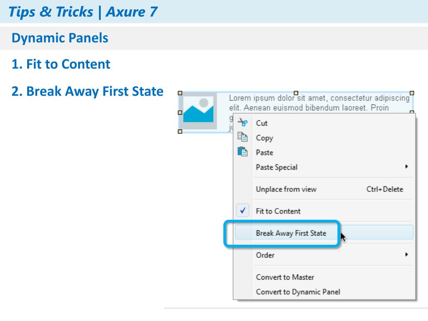Choose Unplace from view

pyautogui.click(x=324, y=189)
